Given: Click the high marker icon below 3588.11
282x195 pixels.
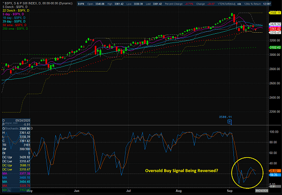Looking at the screenshot, I should (x=230, y=122).
